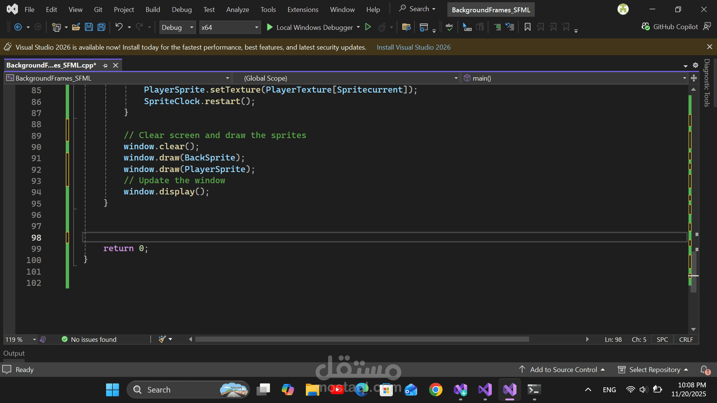Click Install Visual Studio 2026 link

click(x=413, y=47)
